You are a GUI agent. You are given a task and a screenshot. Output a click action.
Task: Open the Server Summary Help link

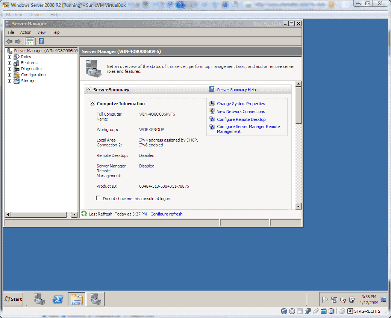click(x=236, y=90)
